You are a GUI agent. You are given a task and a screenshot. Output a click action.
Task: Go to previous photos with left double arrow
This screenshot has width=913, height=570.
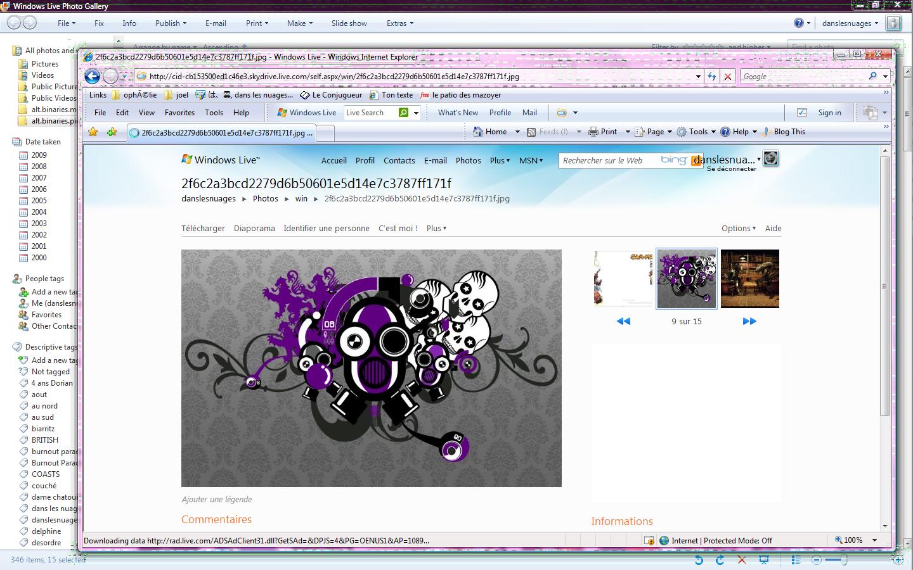(x=623, y=321)
